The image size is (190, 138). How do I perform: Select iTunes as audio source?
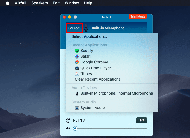pos(112,74)
